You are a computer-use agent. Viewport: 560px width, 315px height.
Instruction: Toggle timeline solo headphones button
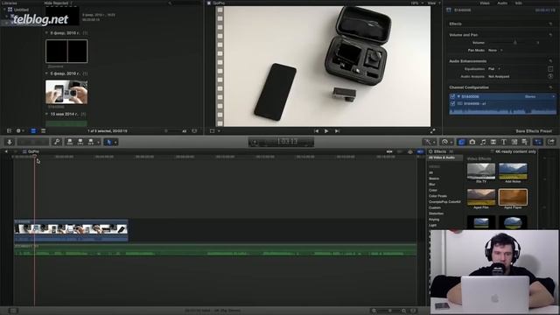pyautogui.click(x=410, y=151)
